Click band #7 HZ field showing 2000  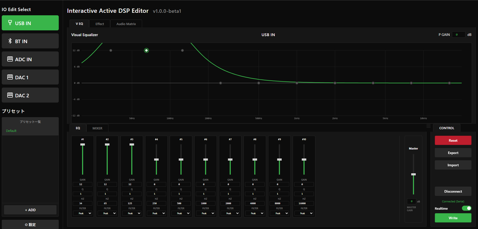pos(230,203)
